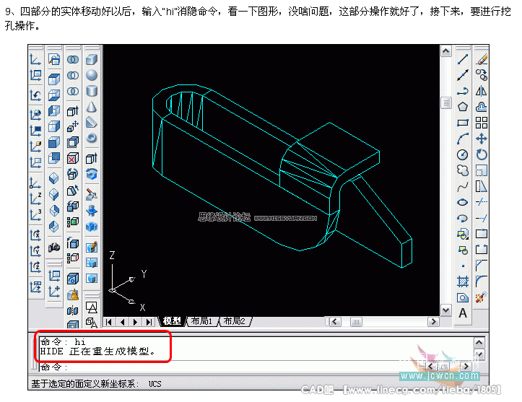
Task: Select the Move modify tool
Action: point(482,139)
